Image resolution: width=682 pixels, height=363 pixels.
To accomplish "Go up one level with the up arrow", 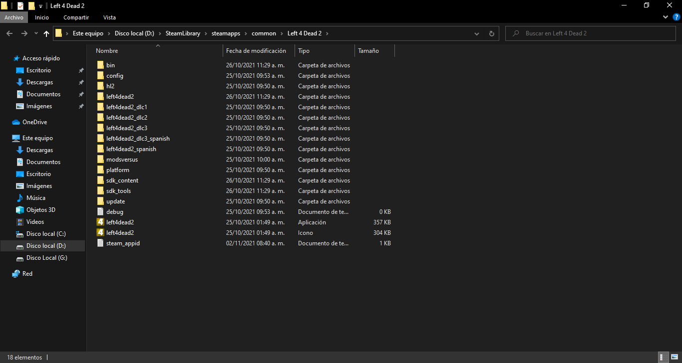I will pos(46,33).
